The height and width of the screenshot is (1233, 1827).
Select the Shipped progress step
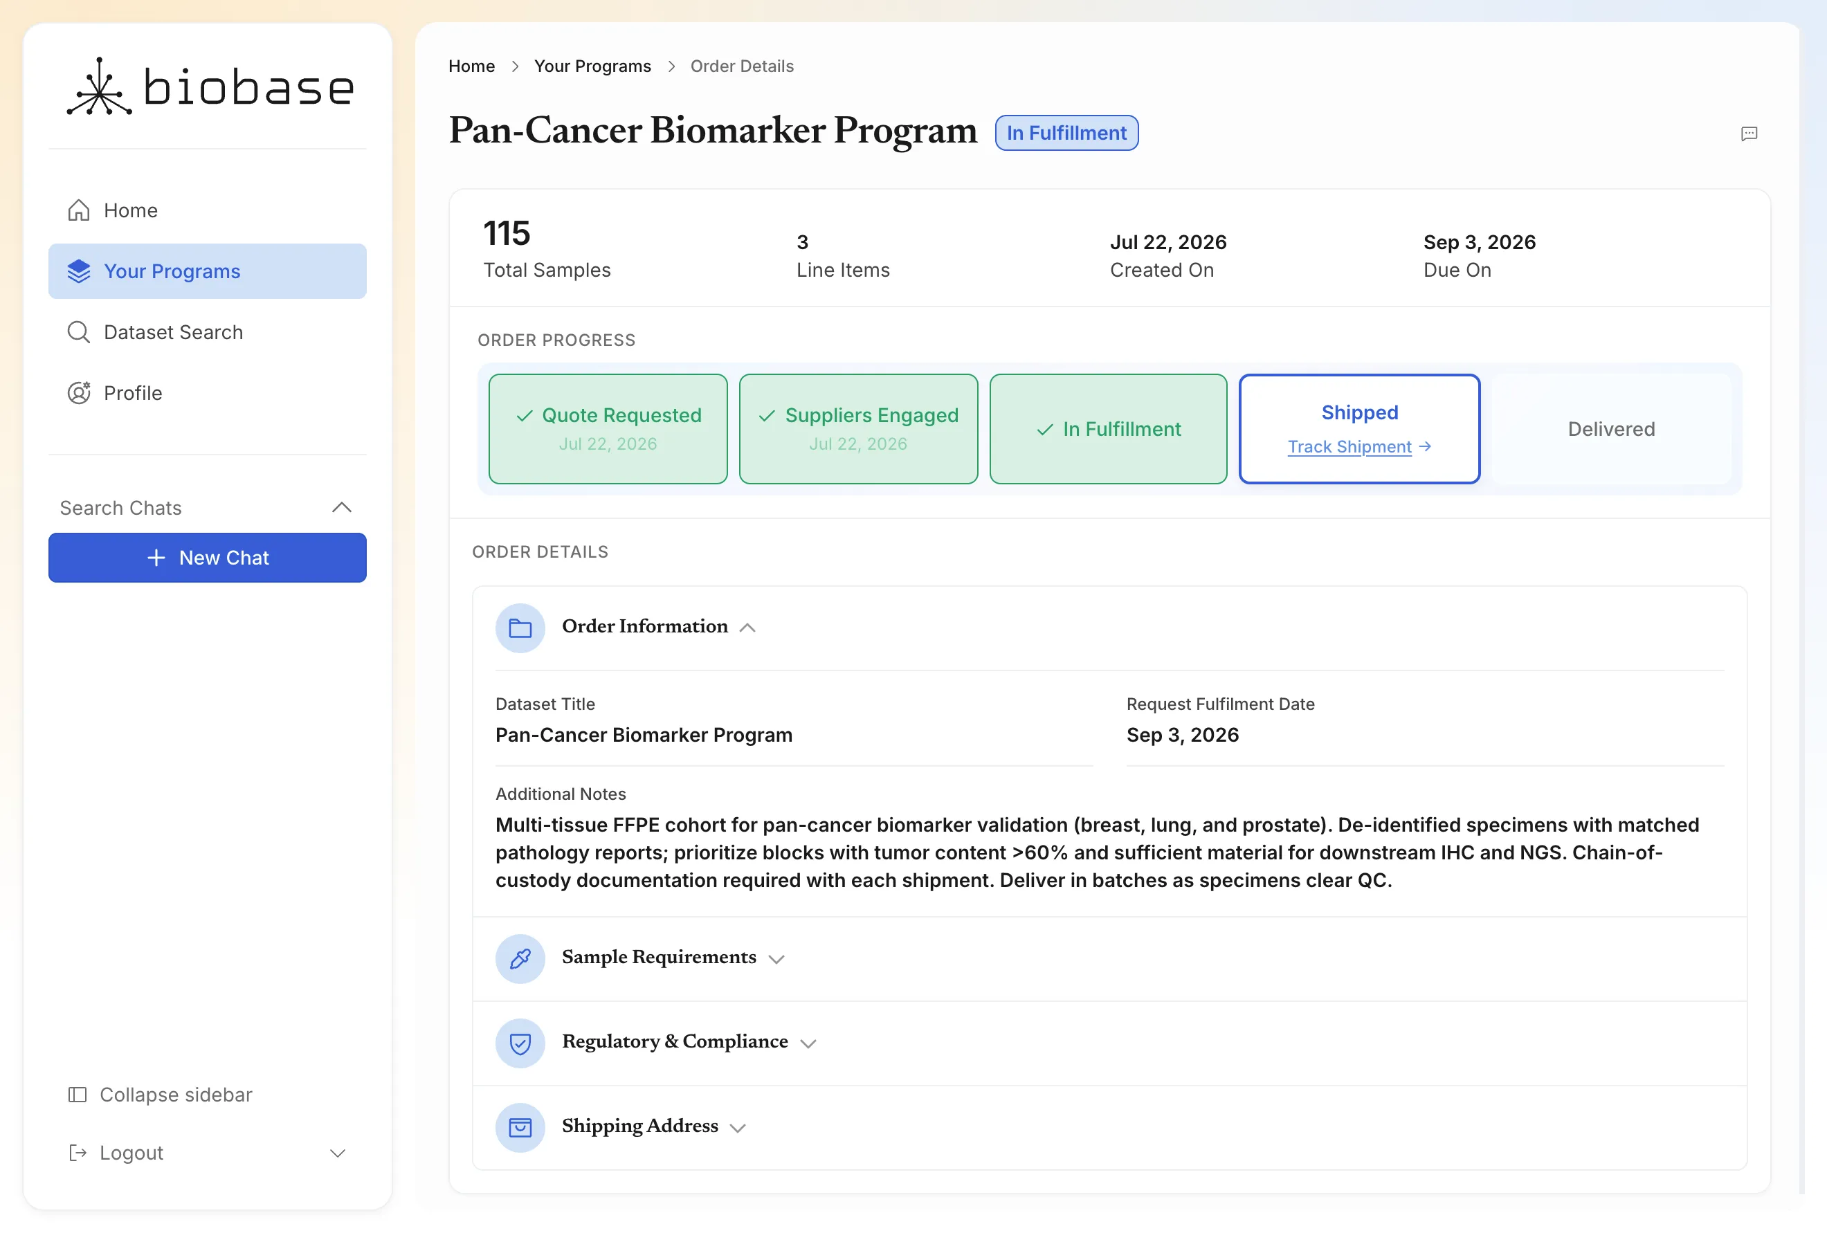point(1359,429)
